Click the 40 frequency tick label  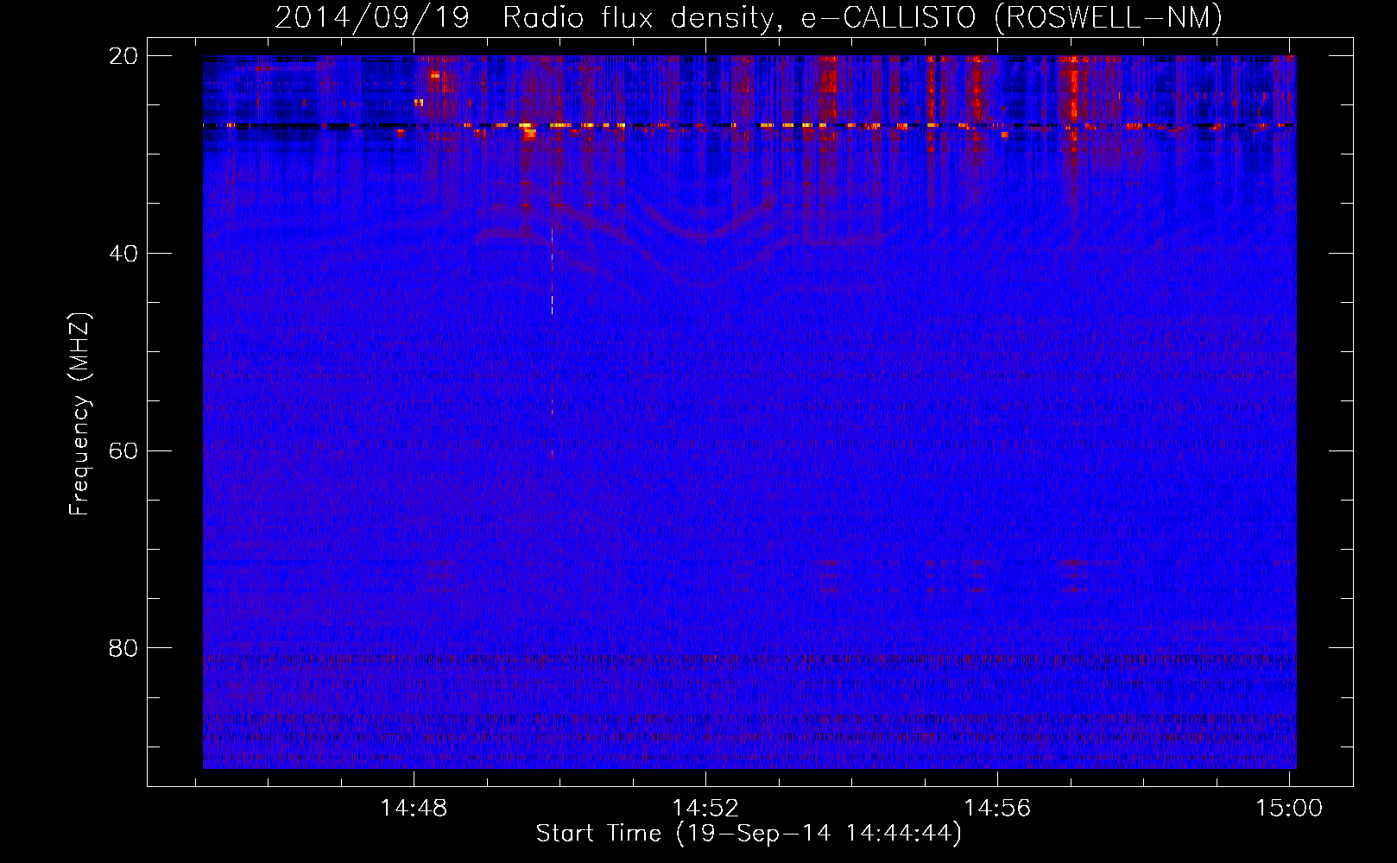[x=123, y=254]
